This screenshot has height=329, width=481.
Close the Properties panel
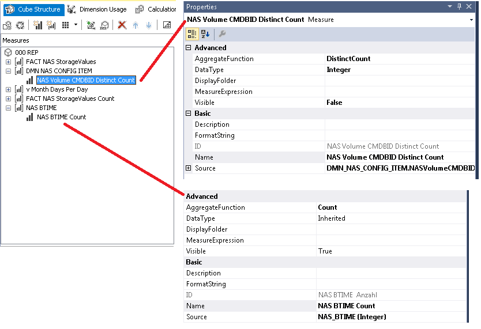pos(469,6)
